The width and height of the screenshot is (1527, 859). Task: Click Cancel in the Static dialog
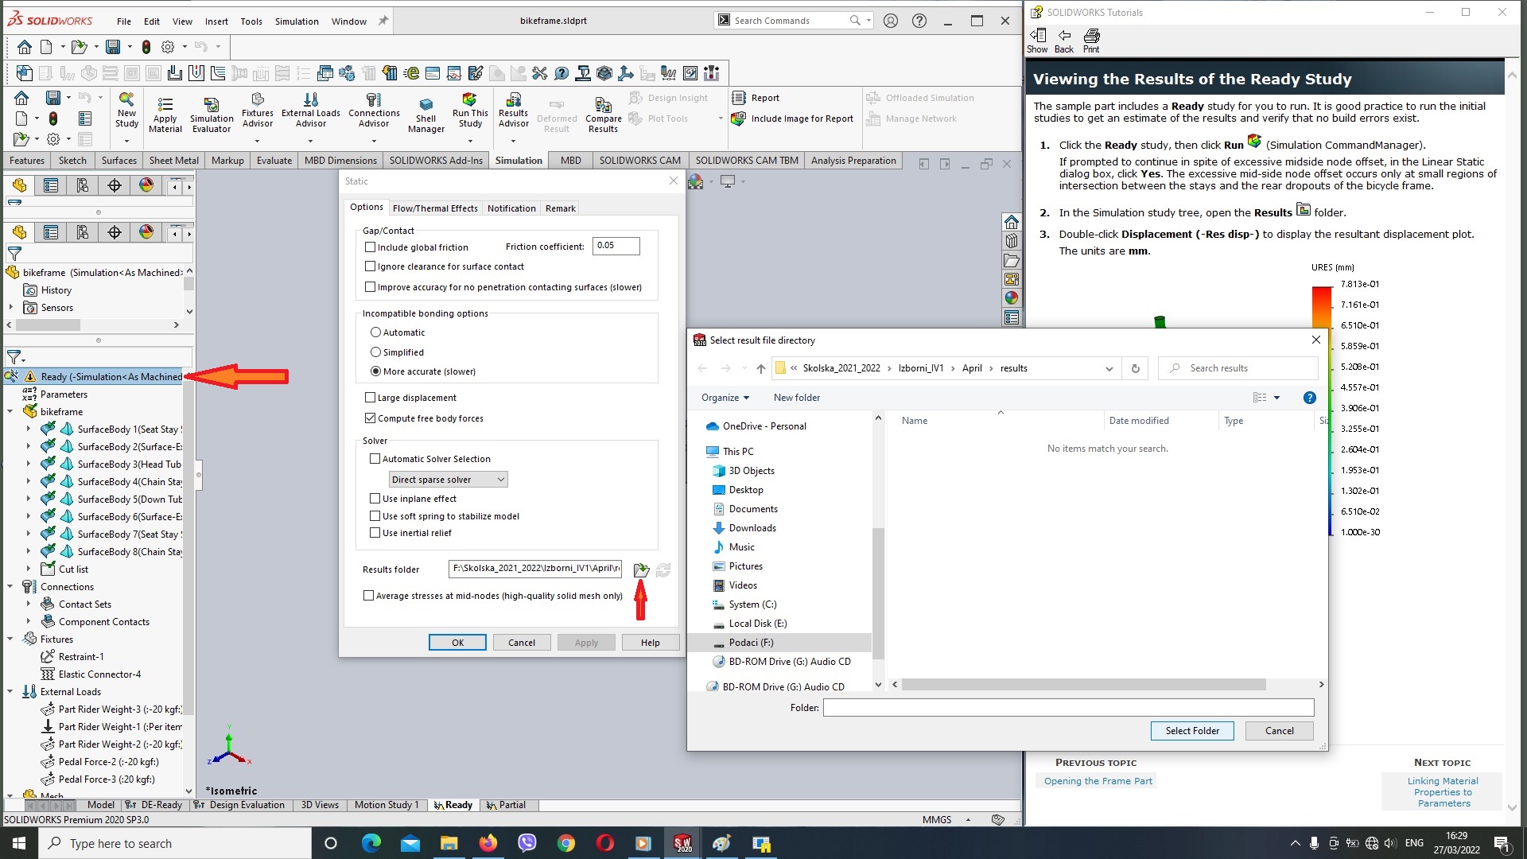pos(522,643)
